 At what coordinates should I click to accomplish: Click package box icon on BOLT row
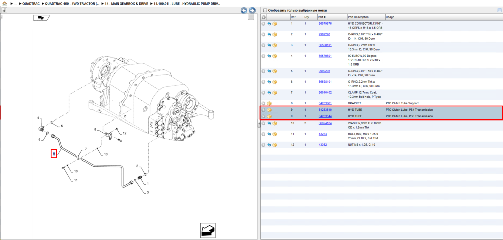tap(275, 134)
